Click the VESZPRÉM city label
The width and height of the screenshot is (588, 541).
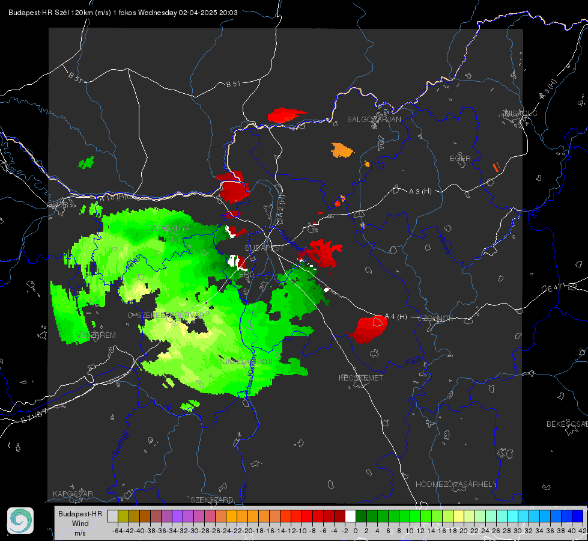click(x=96, y=335)
